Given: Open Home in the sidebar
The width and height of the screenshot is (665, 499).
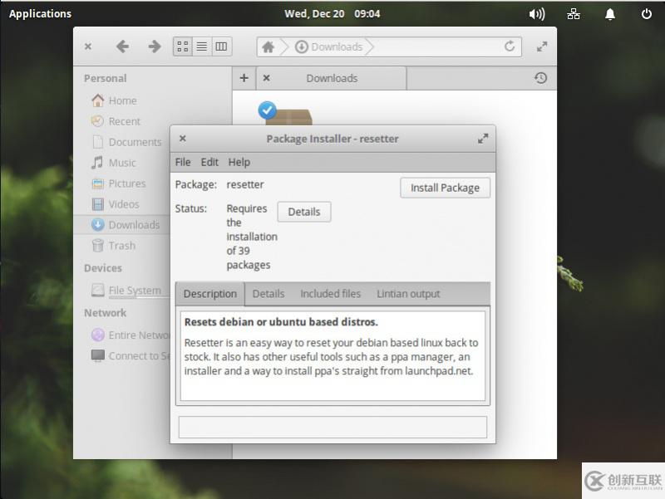Looking at the screenshot, I should coord(115,100).
